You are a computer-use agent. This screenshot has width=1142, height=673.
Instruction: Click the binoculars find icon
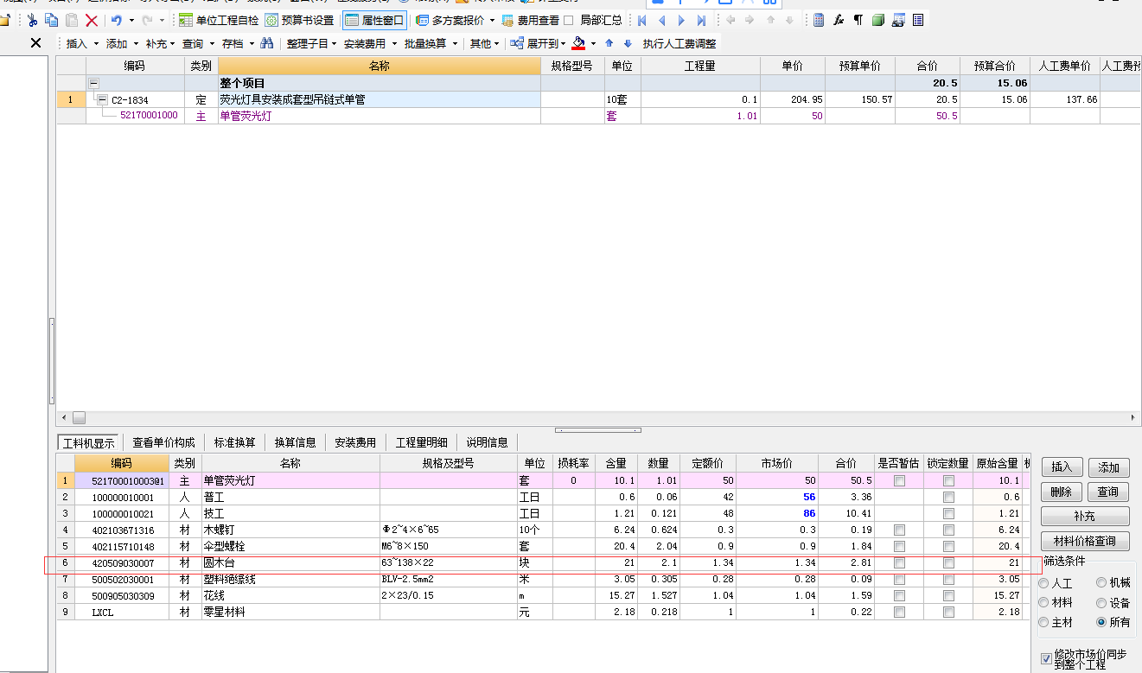click(x=266, y=43)
